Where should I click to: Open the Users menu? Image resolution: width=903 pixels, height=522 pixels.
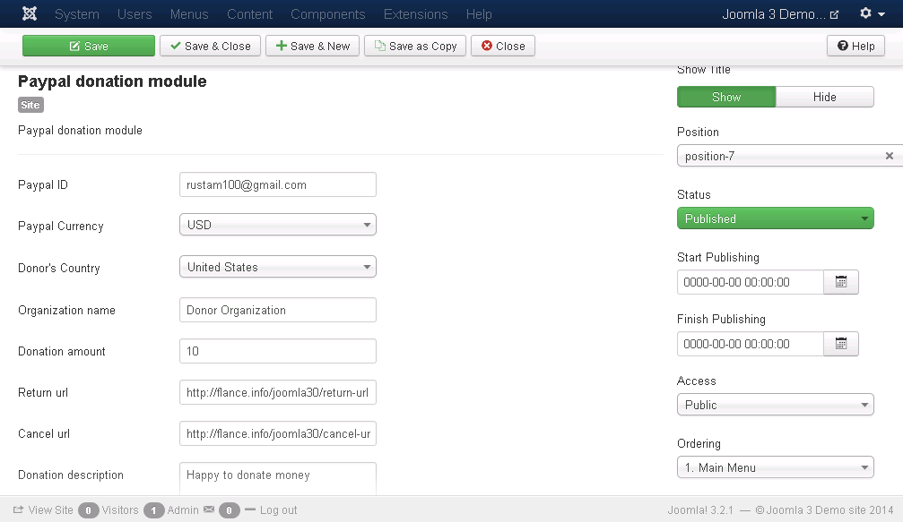[x=135, y=13]
